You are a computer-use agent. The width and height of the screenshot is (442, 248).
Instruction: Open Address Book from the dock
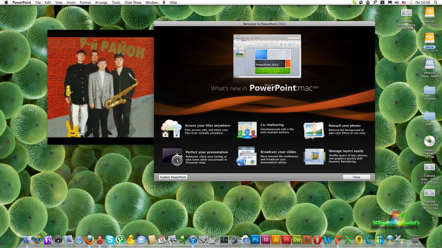click(x=152, y=240)
